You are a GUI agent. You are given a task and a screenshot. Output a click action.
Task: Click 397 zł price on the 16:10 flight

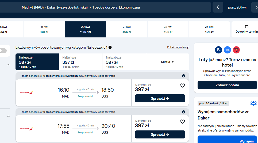(x=142, y=90)
